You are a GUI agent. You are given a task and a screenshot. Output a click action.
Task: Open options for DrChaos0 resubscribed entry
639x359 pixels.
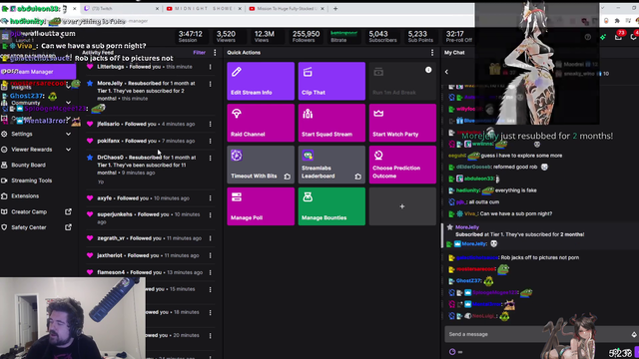(x=211, y=158)
